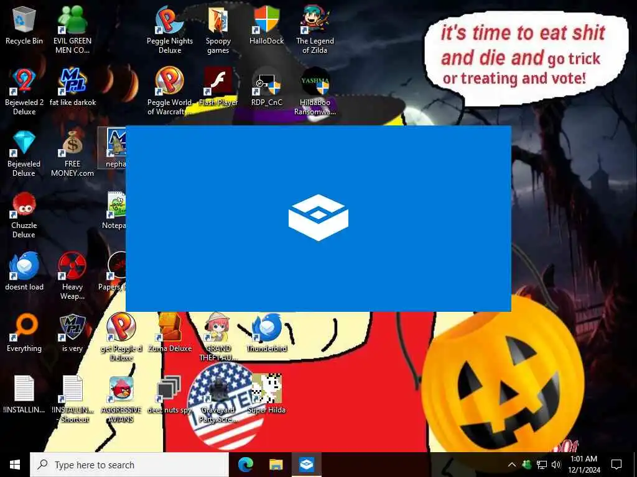Show hidden system tray icons
Screen dimensions: 637x477
(512, 465)
